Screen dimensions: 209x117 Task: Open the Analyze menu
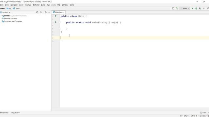[x=28, y=5]
